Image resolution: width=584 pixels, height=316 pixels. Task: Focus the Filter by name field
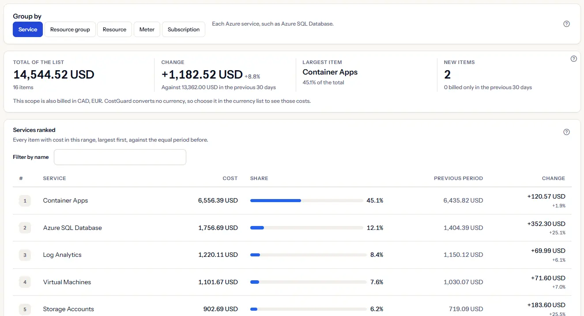pyautogui.click(x=120, y=157)
